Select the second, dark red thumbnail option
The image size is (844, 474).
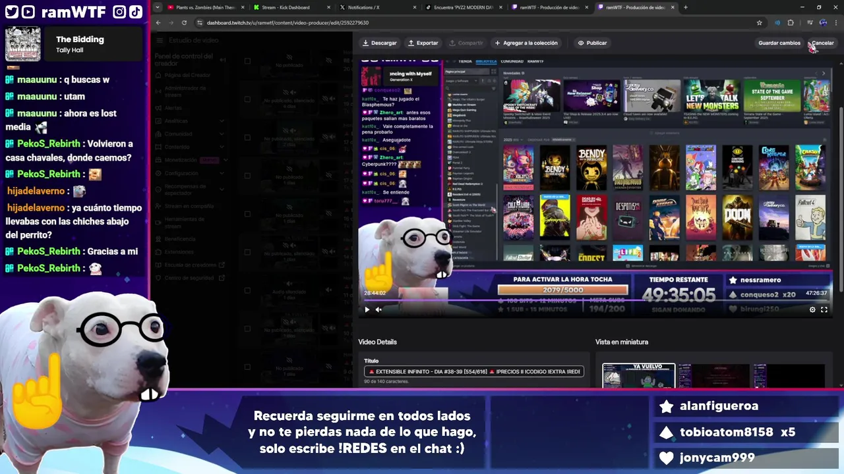coord(714,376)
